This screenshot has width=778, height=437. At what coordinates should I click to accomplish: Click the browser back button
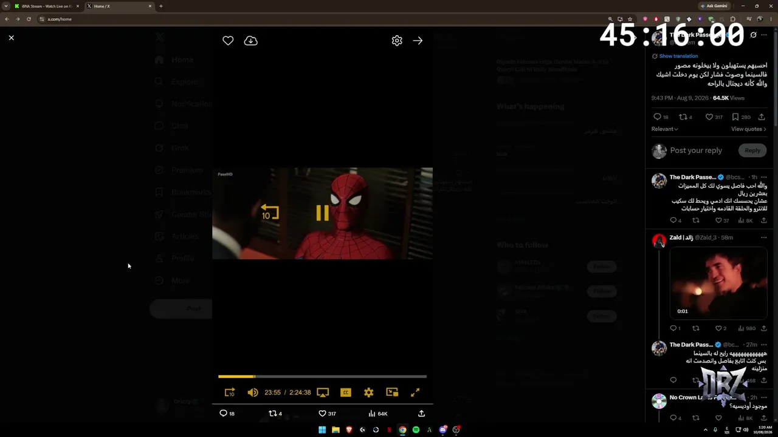click(x=7, y=19)
